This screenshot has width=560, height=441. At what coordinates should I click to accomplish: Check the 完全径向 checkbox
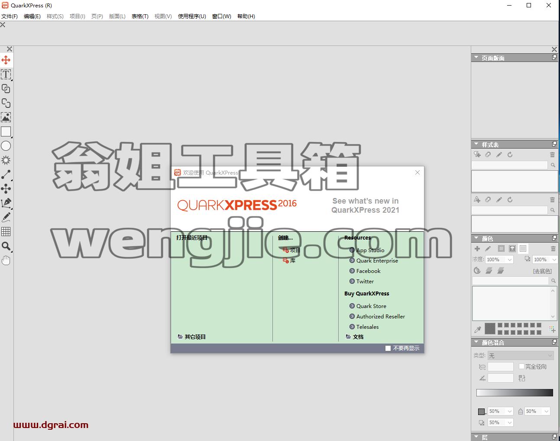pyautogui.click(x=521, y=366)
